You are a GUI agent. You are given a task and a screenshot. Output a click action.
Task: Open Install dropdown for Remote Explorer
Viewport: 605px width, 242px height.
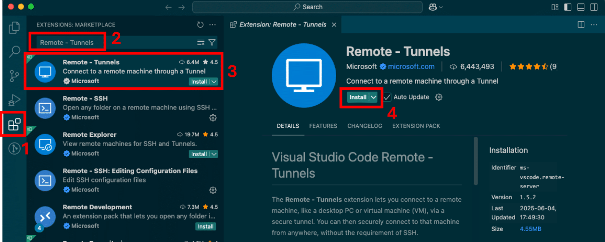[x=214, y=154]
